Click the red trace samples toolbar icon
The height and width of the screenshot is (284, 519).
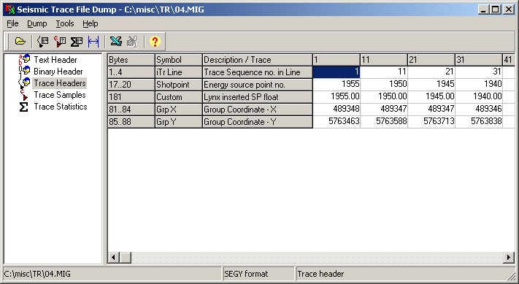[x=60, y=42]
